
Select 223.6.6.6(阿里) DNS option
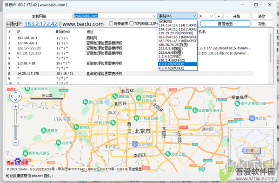click(178, 53)
